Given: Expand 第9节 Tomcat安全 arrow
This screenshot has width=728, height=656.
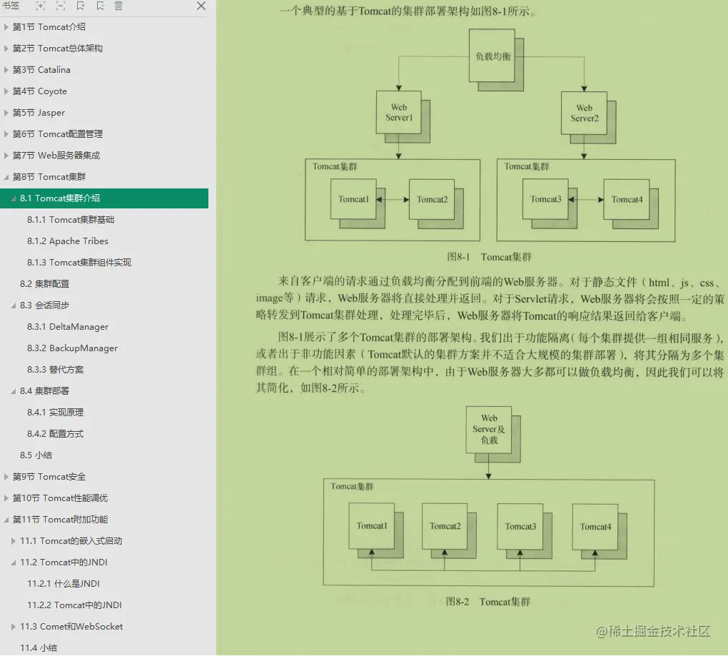Looking at the screenshot, I should 6,476.
